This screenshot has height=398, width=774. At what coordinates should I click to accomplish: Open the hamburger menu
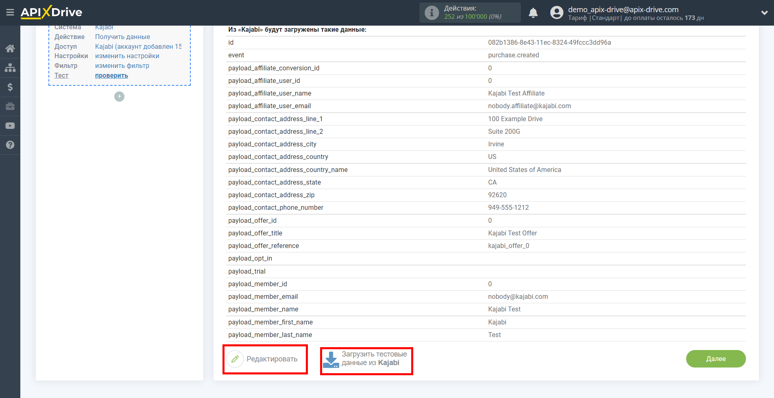[10, 13]
